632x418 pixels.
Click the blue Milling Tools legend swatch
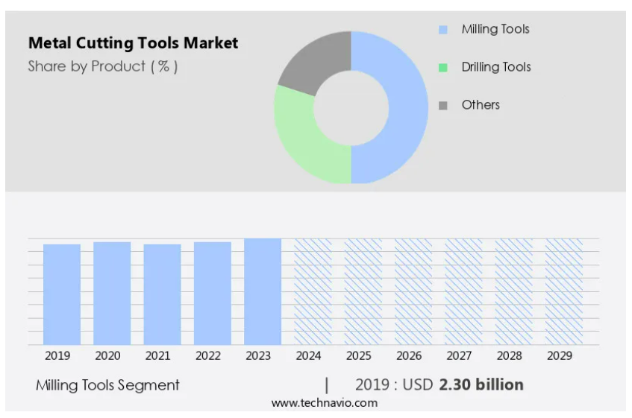click(x=443, y=30)
